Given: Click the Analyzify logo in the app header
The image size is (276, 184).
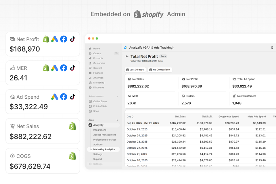Looking at the screenshot, I should coord(126,47).
